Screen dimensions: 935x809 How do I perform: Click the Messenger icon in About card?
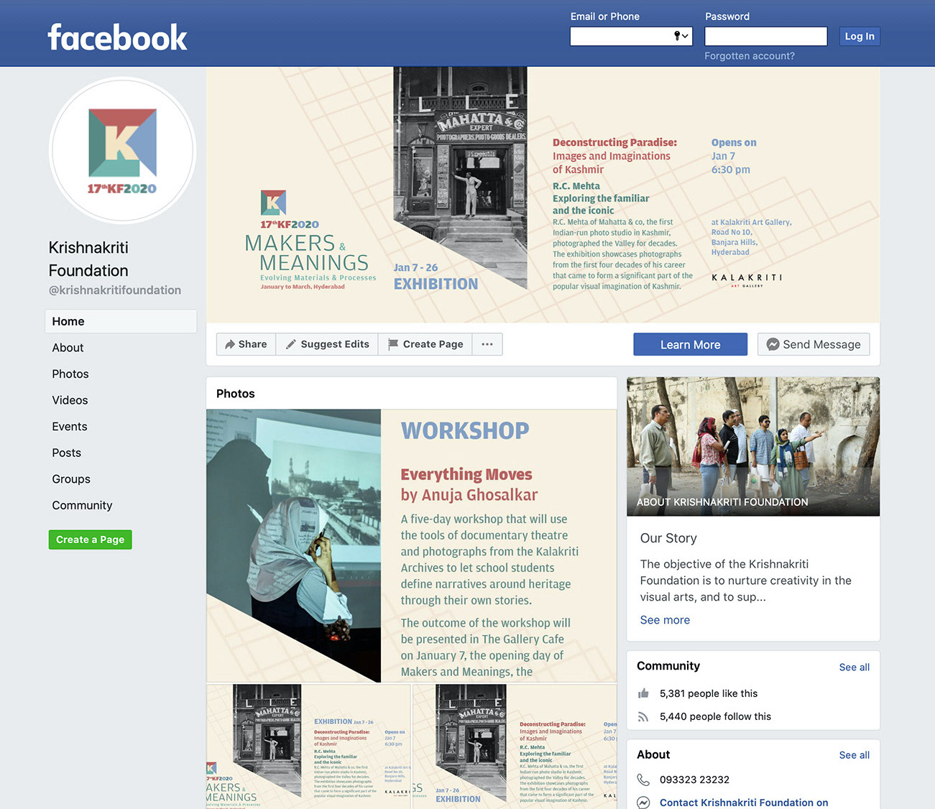[x=643, y=803]
